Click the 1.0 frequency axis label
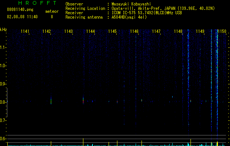Viewport: 230px width, 146px height. 3,66
